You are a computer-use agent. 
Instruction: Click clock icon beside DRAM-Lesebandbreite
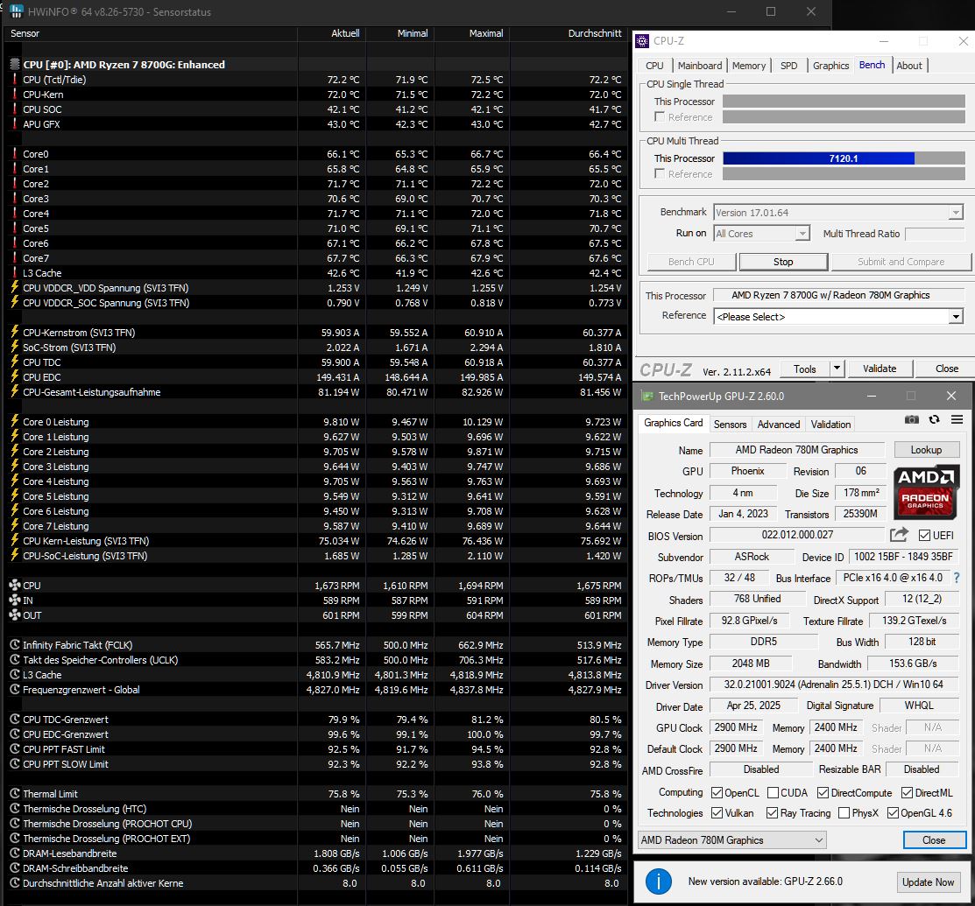tap(15, 853)
